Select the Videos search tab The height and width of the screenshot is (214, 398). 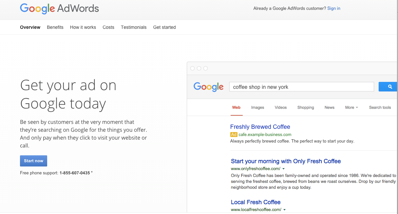click(x=281, y=107)
